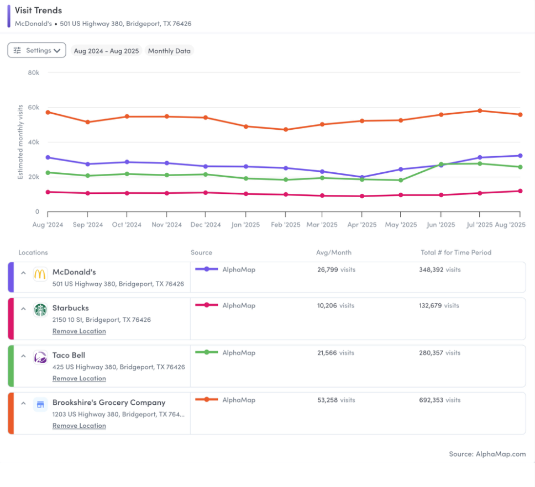Click the Brookshire's Grocery Company name
The width and height of the screenshot is (535, 487).
coord(109,403)
